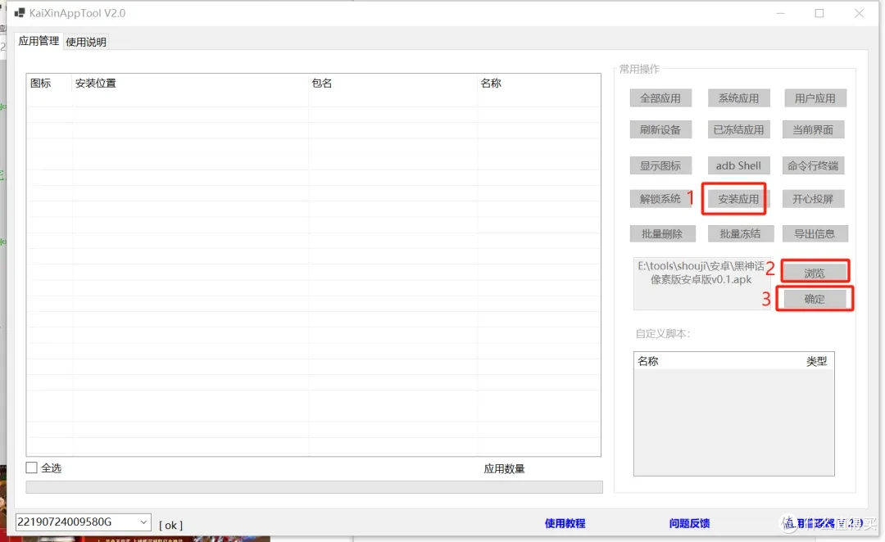Click the progress bar below the app list

click(315, 486)
